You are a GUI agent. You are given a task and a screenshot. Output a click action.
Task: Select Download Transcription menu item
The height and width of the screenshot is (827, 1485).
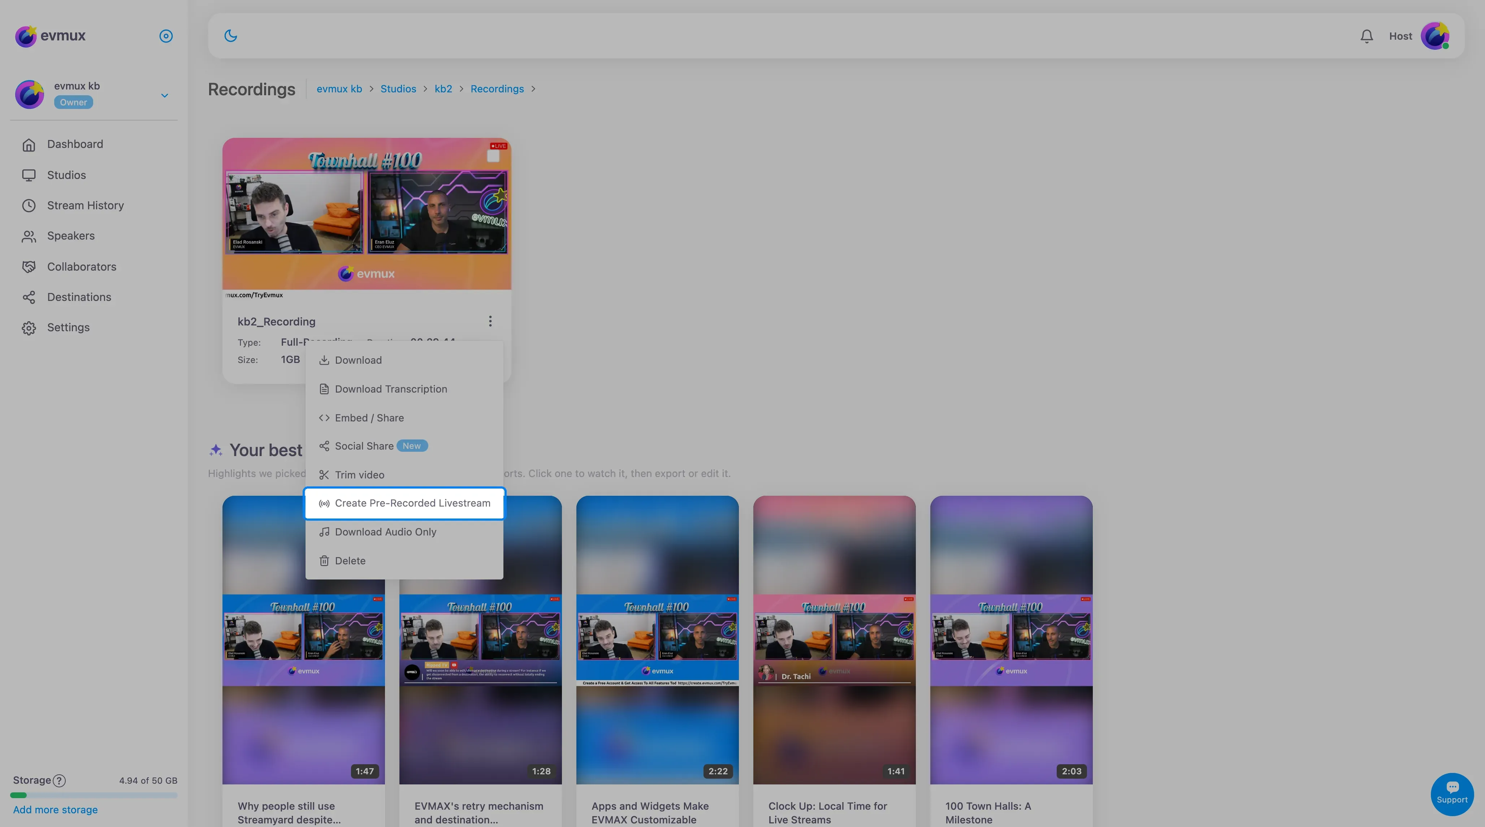[404, 389]
